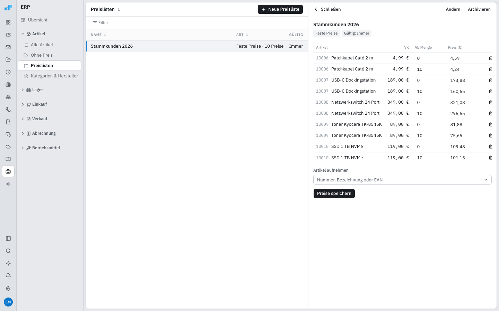Click Schließen to close the detail panel

pyautogui.click(x=327, y=9)
